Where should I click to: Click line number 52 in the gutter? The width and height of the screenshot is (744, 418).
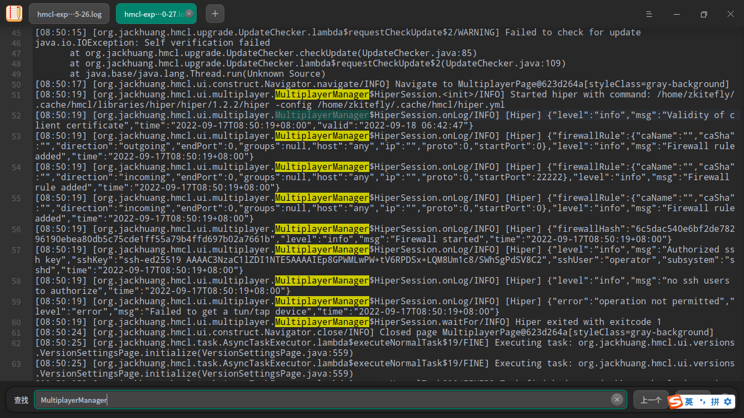(x=16, y=115)
